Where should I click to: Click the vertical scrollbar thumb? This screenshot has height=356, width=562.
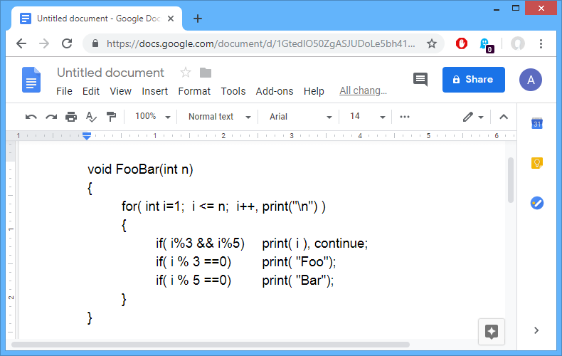click(x=510, y=180)
